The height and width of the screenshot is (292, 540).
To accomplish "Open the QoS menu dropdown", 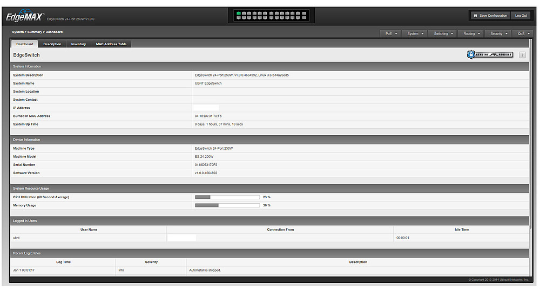I will [x=523, y=33].
